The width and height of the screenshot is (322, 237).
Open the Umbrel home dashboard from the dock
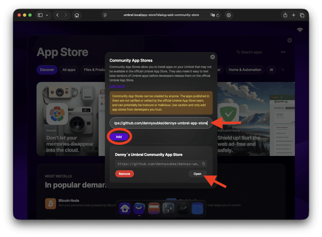pyautogui.click(x=125, y=208)
